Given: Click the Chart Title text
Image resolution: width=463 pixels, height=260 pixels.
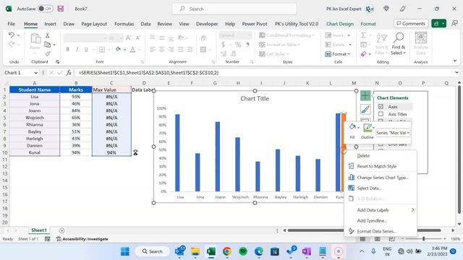Looking at the screenshot, I should [255, 98].
